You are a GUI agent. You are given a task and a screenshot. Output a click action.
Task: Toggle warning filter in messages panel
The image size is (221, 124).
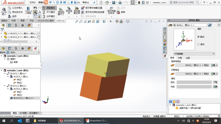pos(174,102)
